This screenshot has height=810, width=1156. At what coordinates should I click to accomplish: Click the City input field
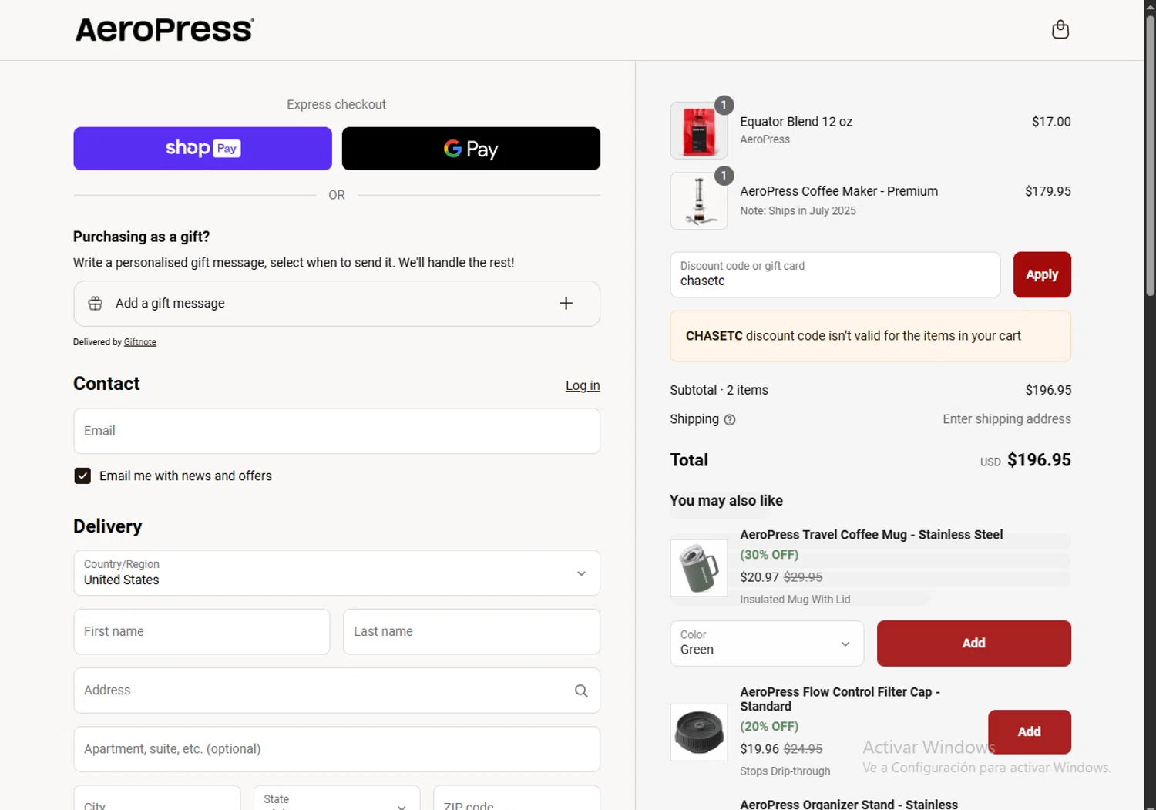click(x=157, y=798)
